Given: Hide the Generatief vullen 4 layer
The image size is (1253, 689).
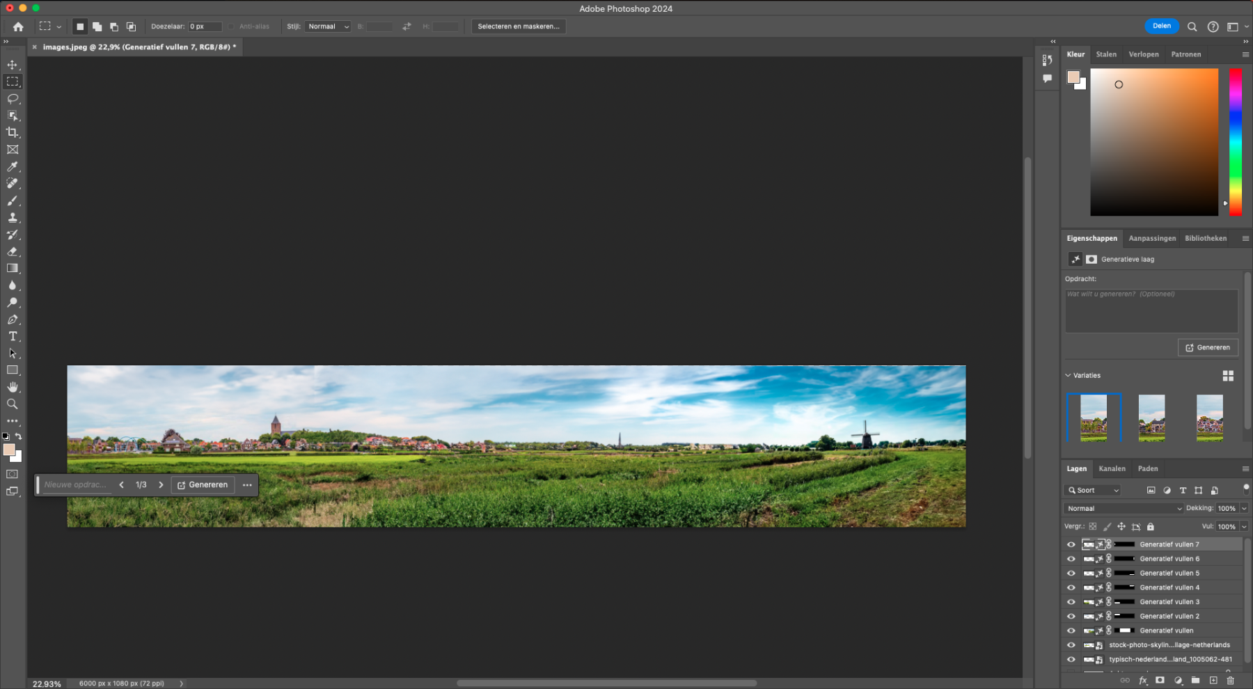Looking at the screenshot, I should (x=1071, y=587).
